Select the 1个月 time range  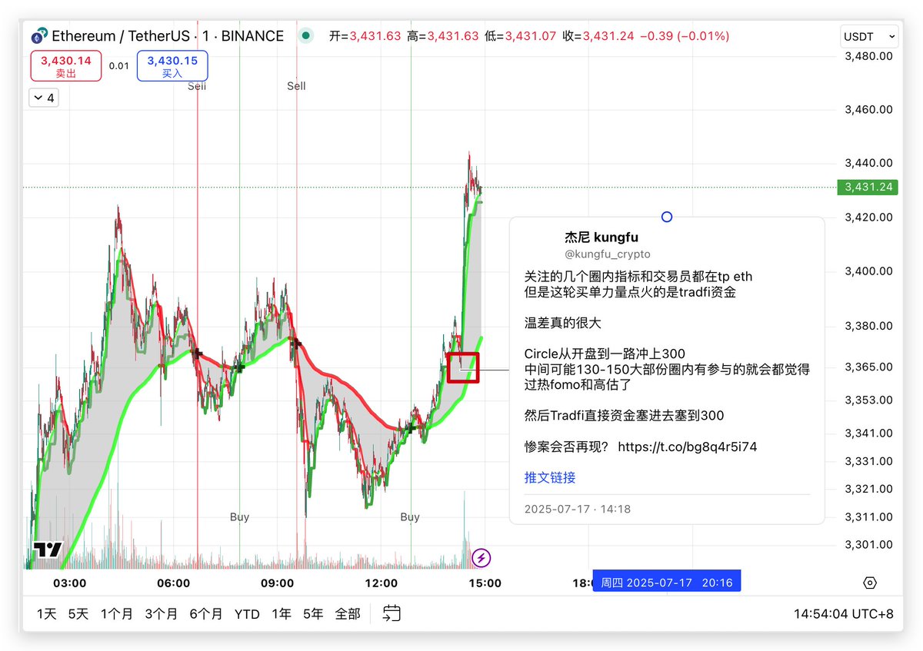point(117,614)
